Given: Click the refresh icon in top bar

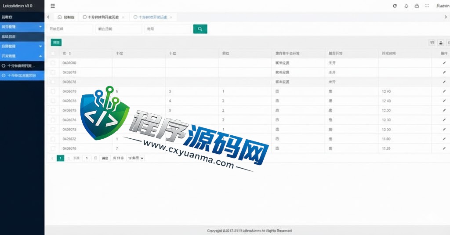Looking at the screenshot, I should point(395,6).
